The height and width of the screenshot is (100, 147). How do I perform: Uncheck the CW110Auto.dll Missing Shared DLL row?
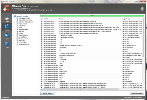pyautogui.click(x=42, y=21)
